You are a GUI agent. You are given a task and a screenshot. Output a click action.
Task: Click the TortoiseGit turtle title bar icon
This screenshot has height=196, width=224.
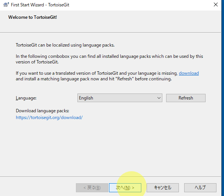pyautogui.click(x=6, y=5)
